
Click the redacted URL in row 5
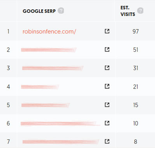(x=46, y=105)
